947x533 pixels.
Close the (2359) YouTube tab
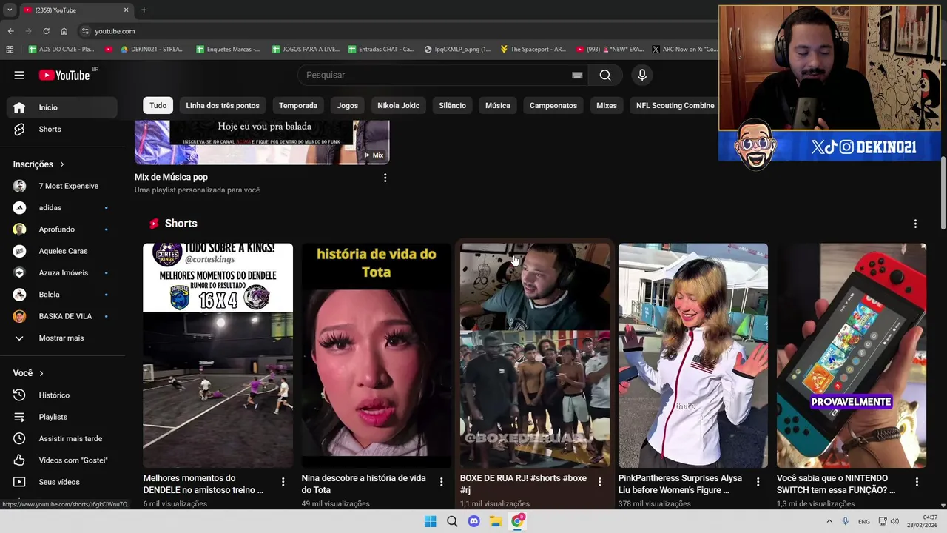126,10
